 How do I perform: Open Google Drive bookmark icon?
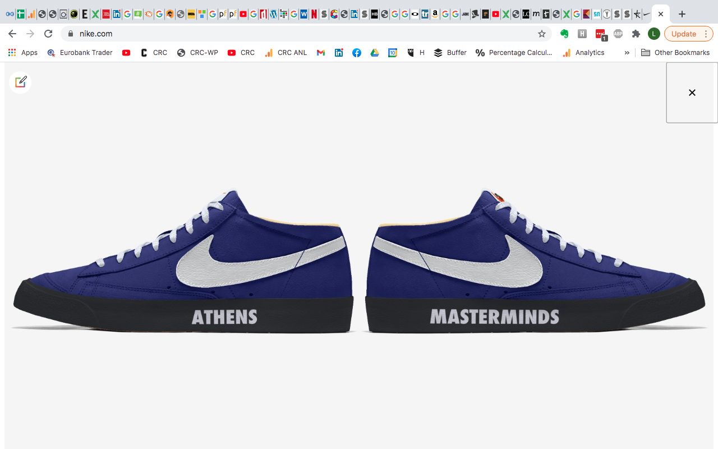tap(374, 53)
